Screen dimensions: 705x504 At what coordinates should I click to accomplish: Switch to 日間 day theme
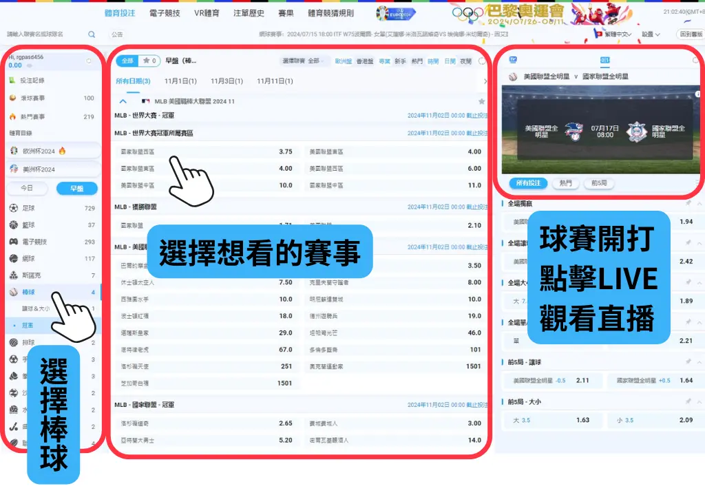tap(450, 61)
